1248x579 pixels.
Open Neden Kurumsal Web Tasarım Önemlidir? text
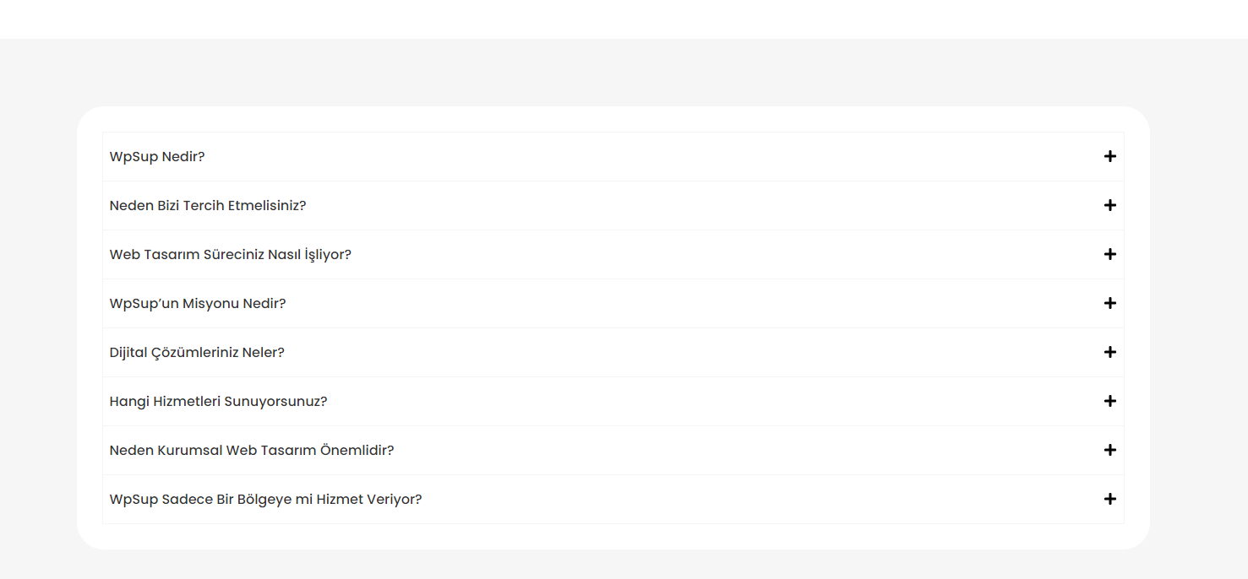pyautogui.click(x=252, y=450)
